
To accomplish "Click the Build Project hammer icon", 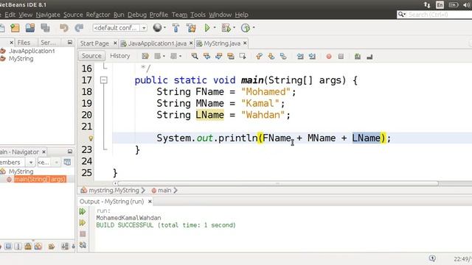I will pyautogui.click(x=176, y=28).
